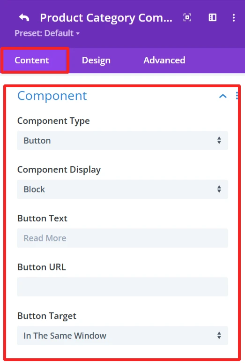The width and height of the screenshot is (245, 363).
Task: Open Button Target dropdown In The Same Window
Action: [x=123, y=336]
